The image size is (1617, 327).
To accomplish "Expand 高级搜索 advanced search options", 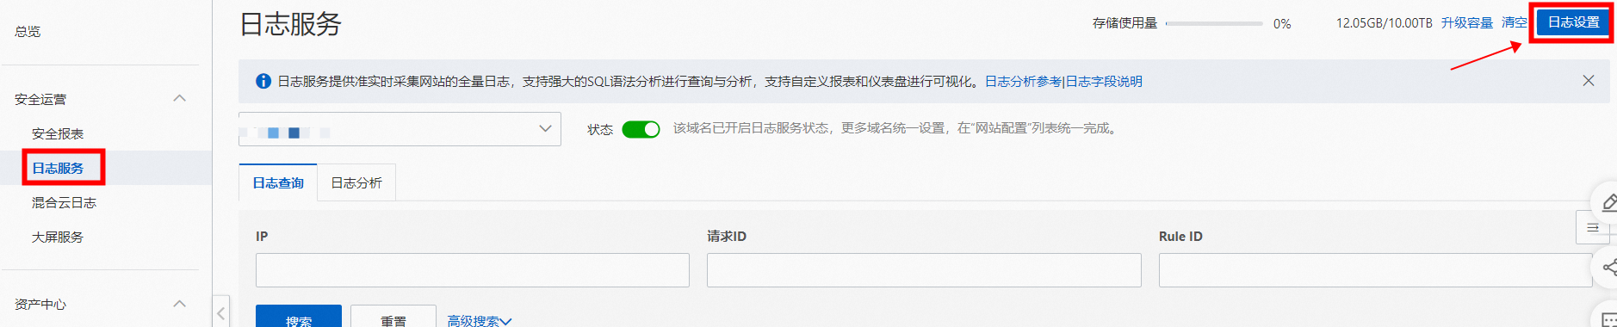I will [479, 321].
